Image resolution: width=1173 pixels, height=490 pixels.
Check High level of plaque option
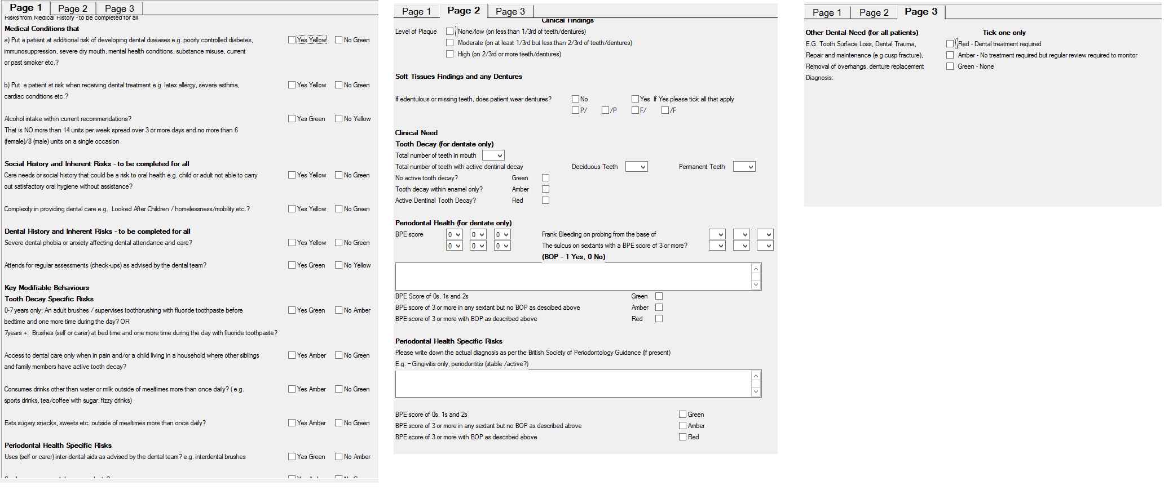(x=449, y=54)
